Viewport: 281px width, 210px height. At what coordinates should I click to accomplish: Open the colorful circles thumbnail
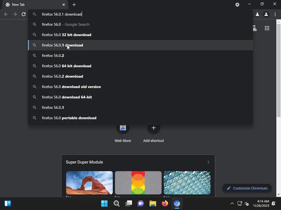[138, 183]
